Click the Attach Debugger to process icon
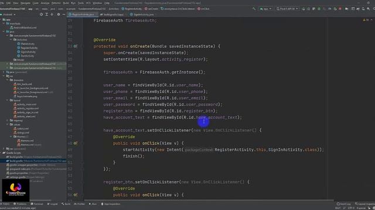The height and width of the screenshot is (210, 375). tap(335, 9)
